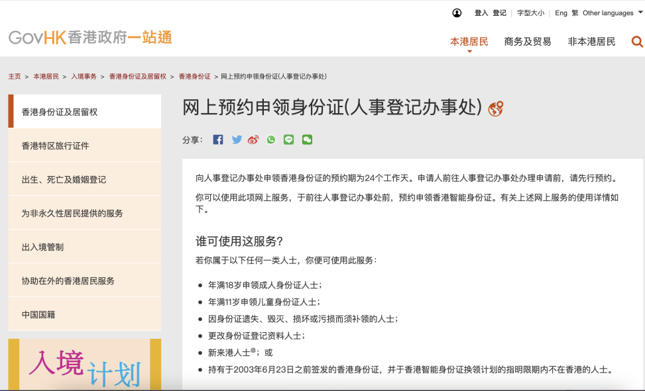Share the page via the Facebook icon
Screen dimensions: 645x391
tap(217, 140)
